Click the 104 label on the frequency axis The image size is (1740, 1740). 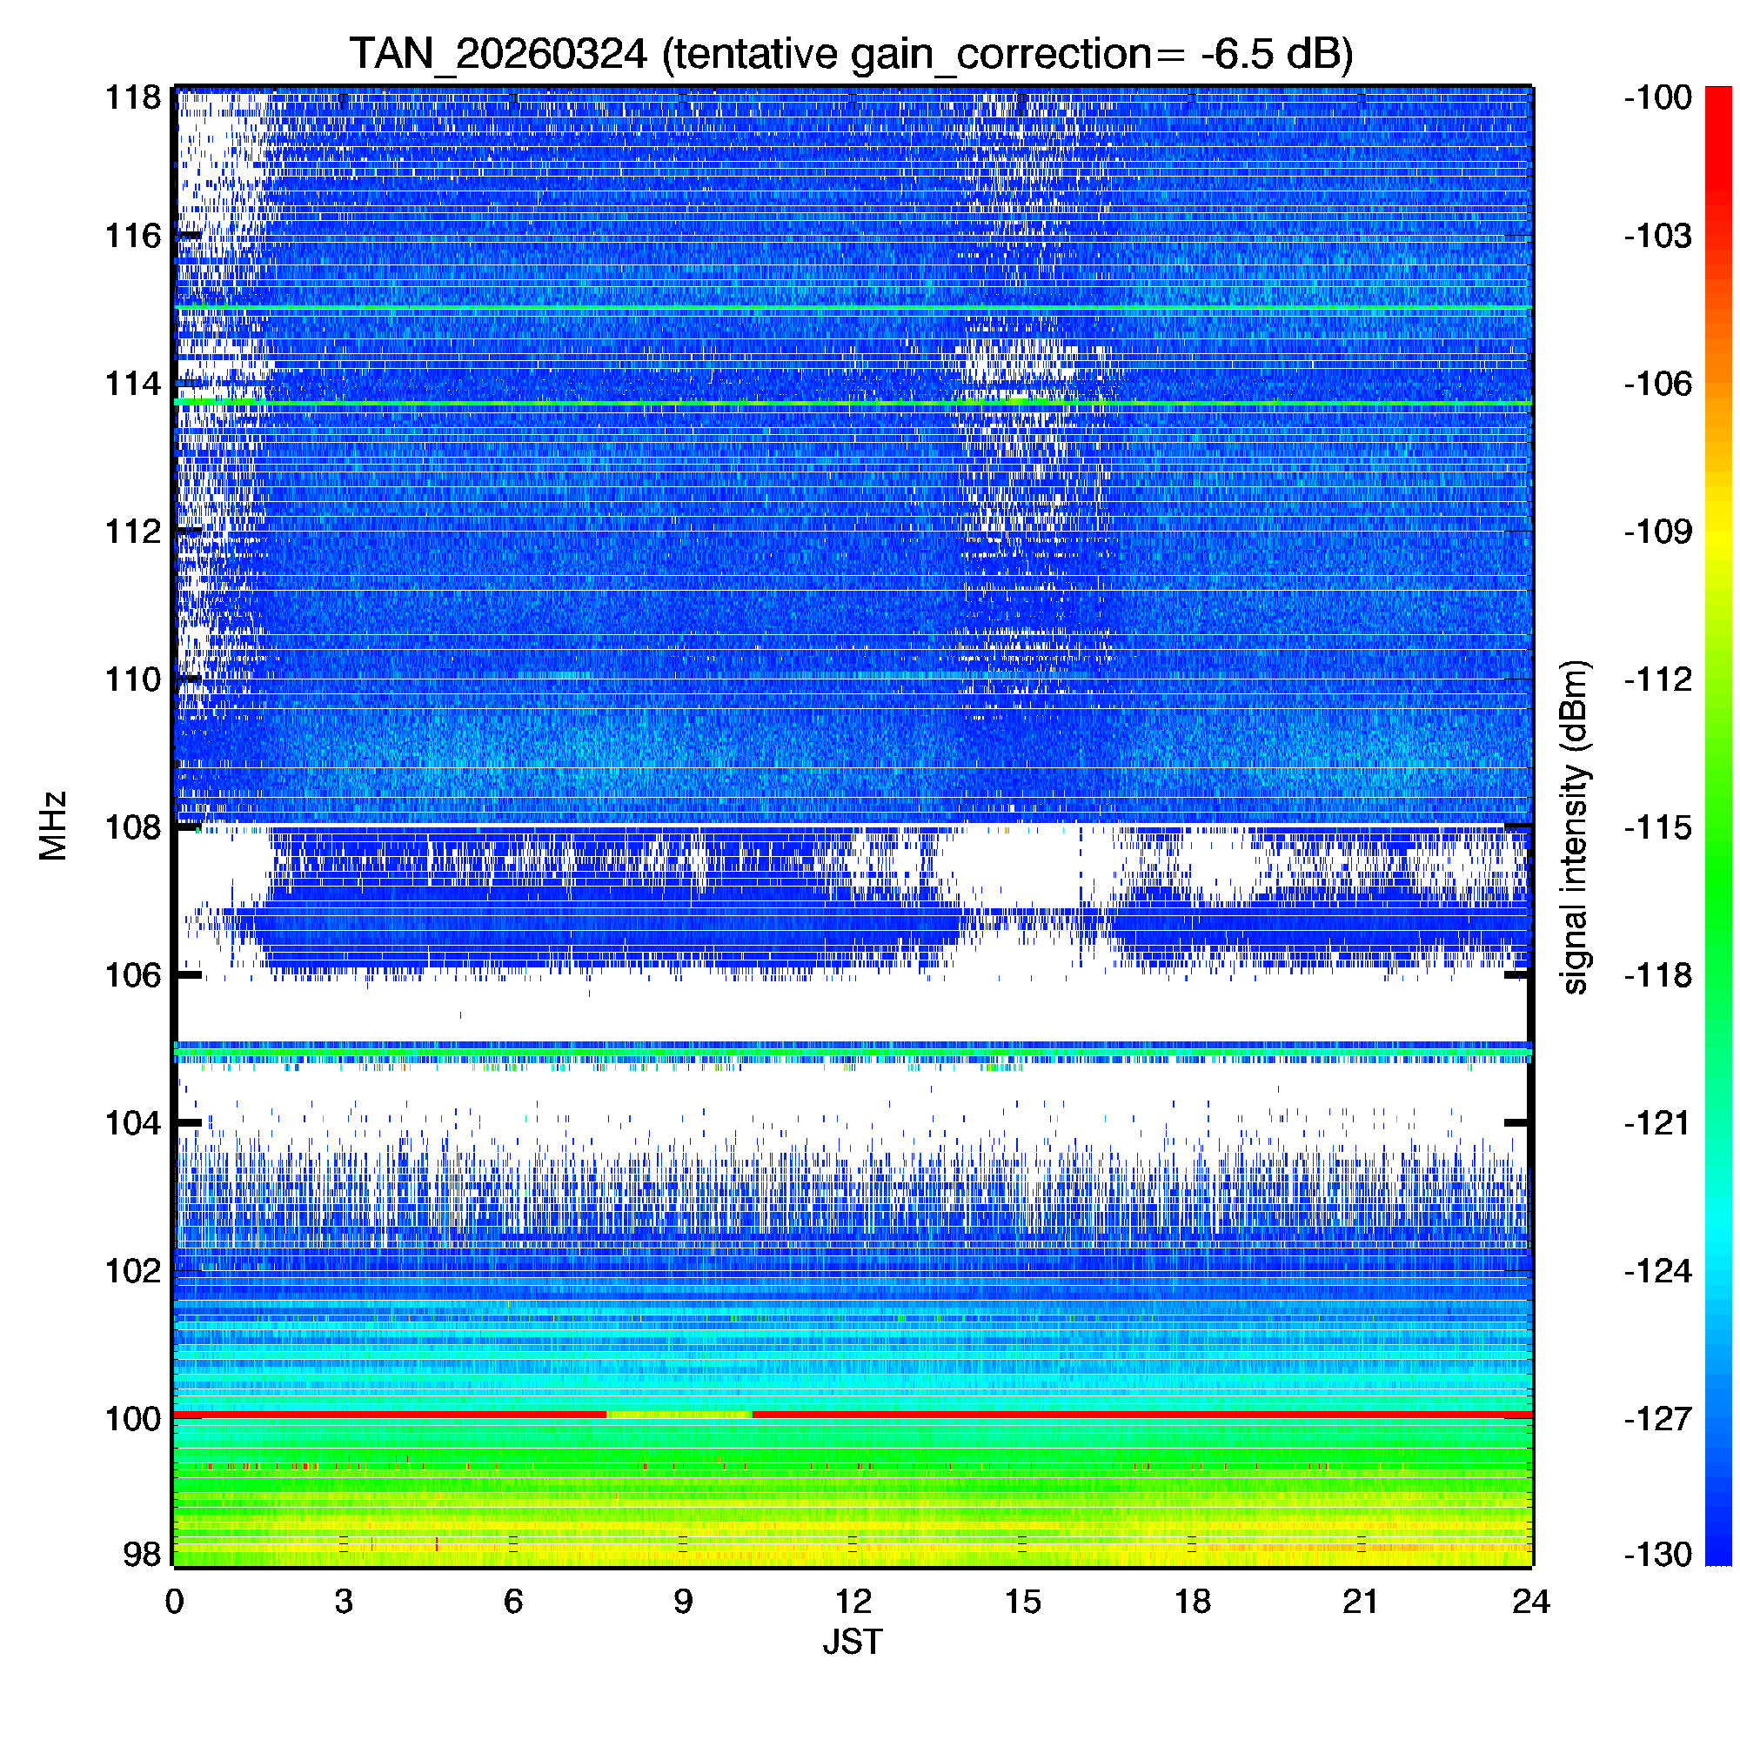[132, 1123]
